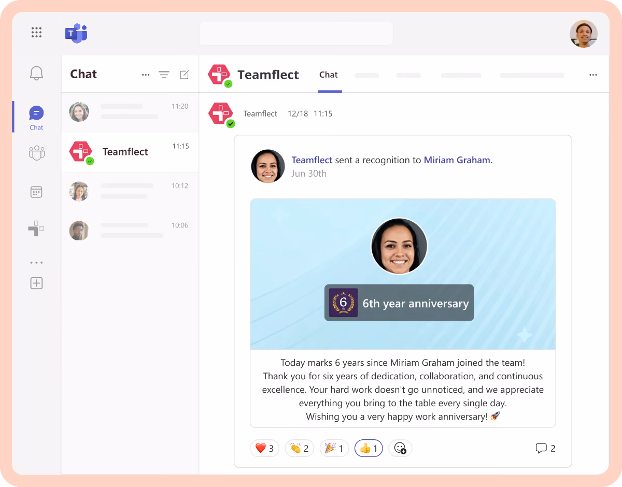Click the Teamflect link in the recognition card
This screenshot has height=487, width=622.
[x=312, y=160]
